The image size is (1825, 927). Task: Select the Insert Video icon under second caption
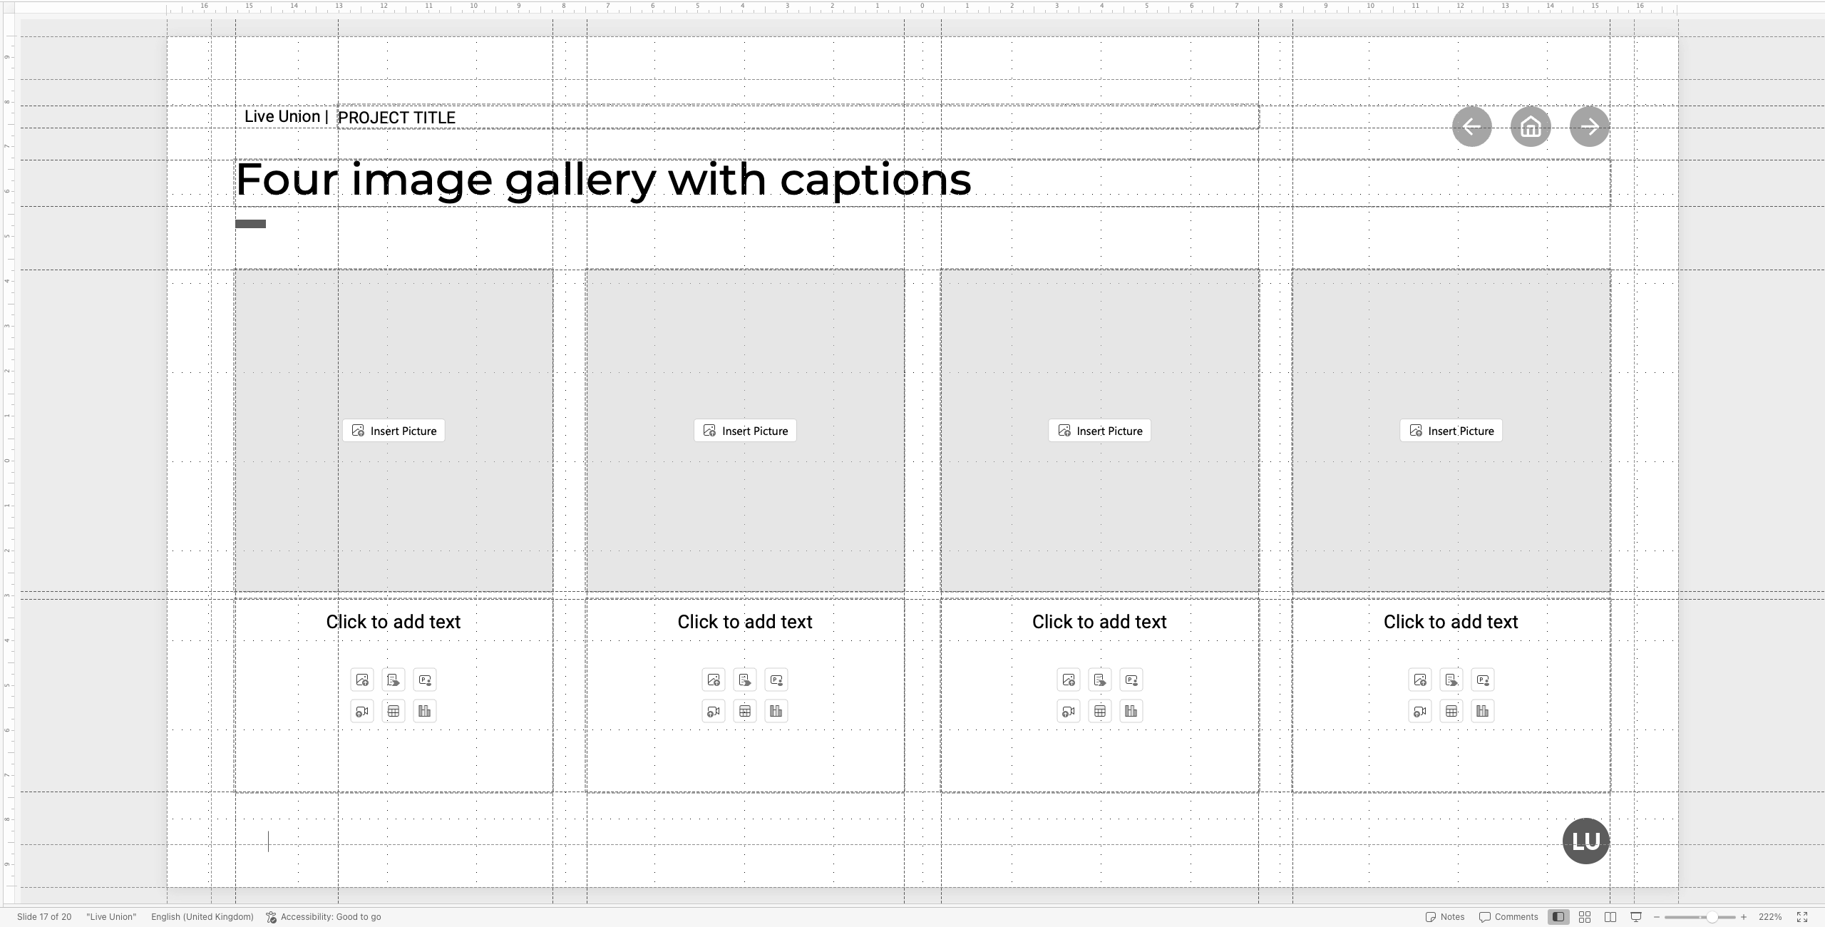click(712, 710)
